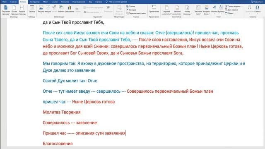
Task: Add a Закладка bookmark
Action: coord(131,10)
